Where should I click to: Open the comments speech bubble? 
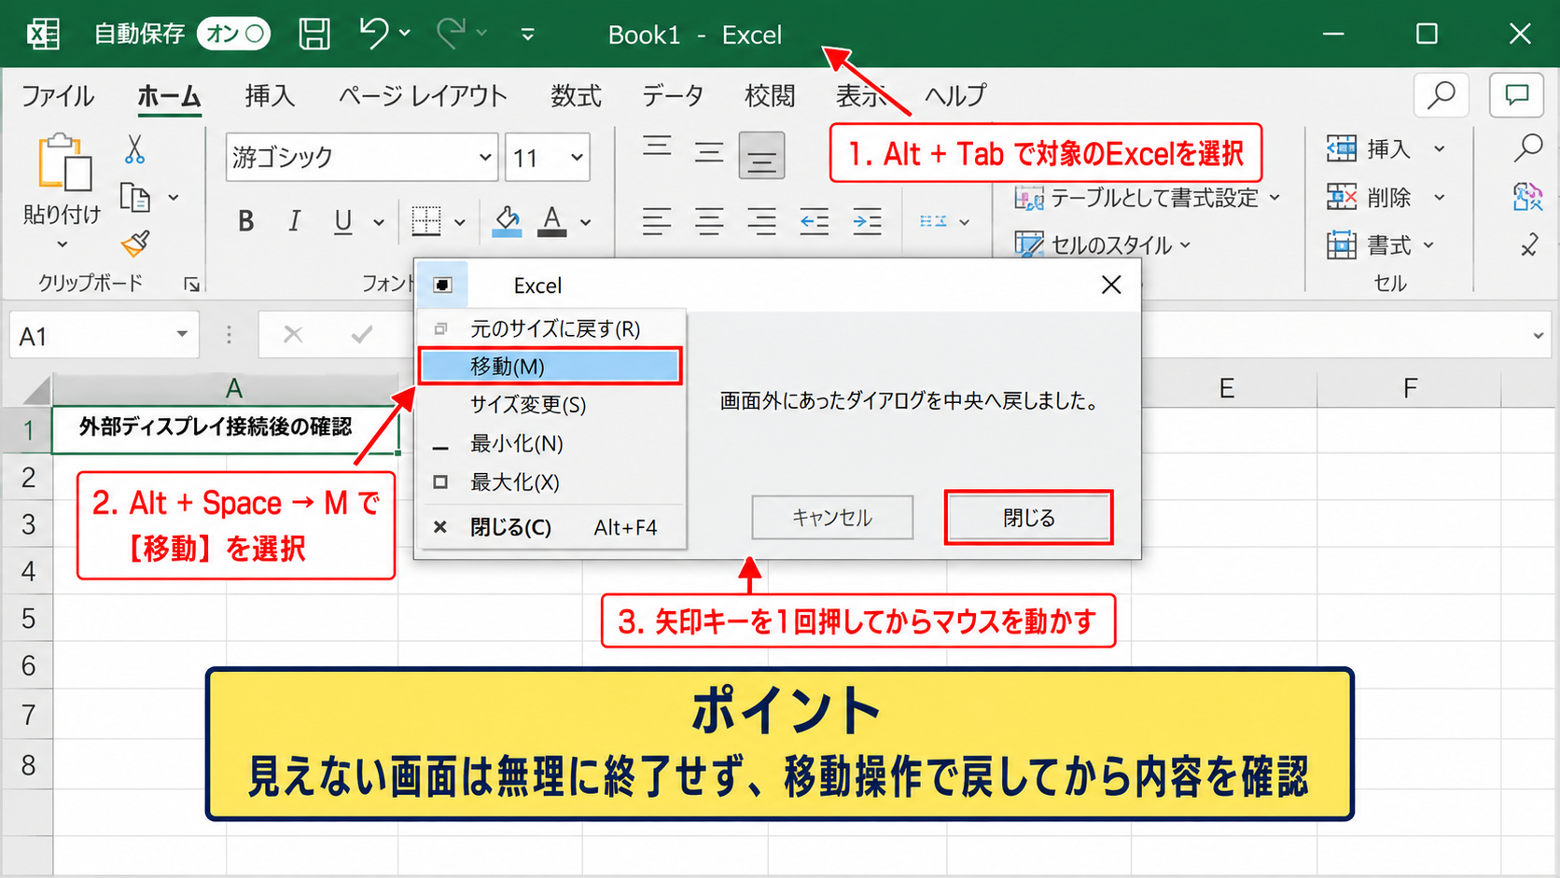tap(1516, 94)
